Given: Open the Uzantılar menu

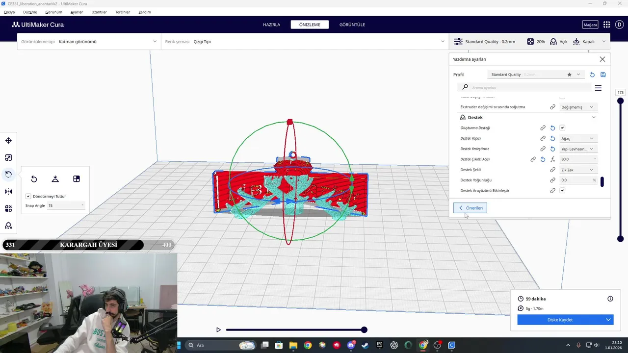Looking at the screenshot, I should (x=99, y=12).
